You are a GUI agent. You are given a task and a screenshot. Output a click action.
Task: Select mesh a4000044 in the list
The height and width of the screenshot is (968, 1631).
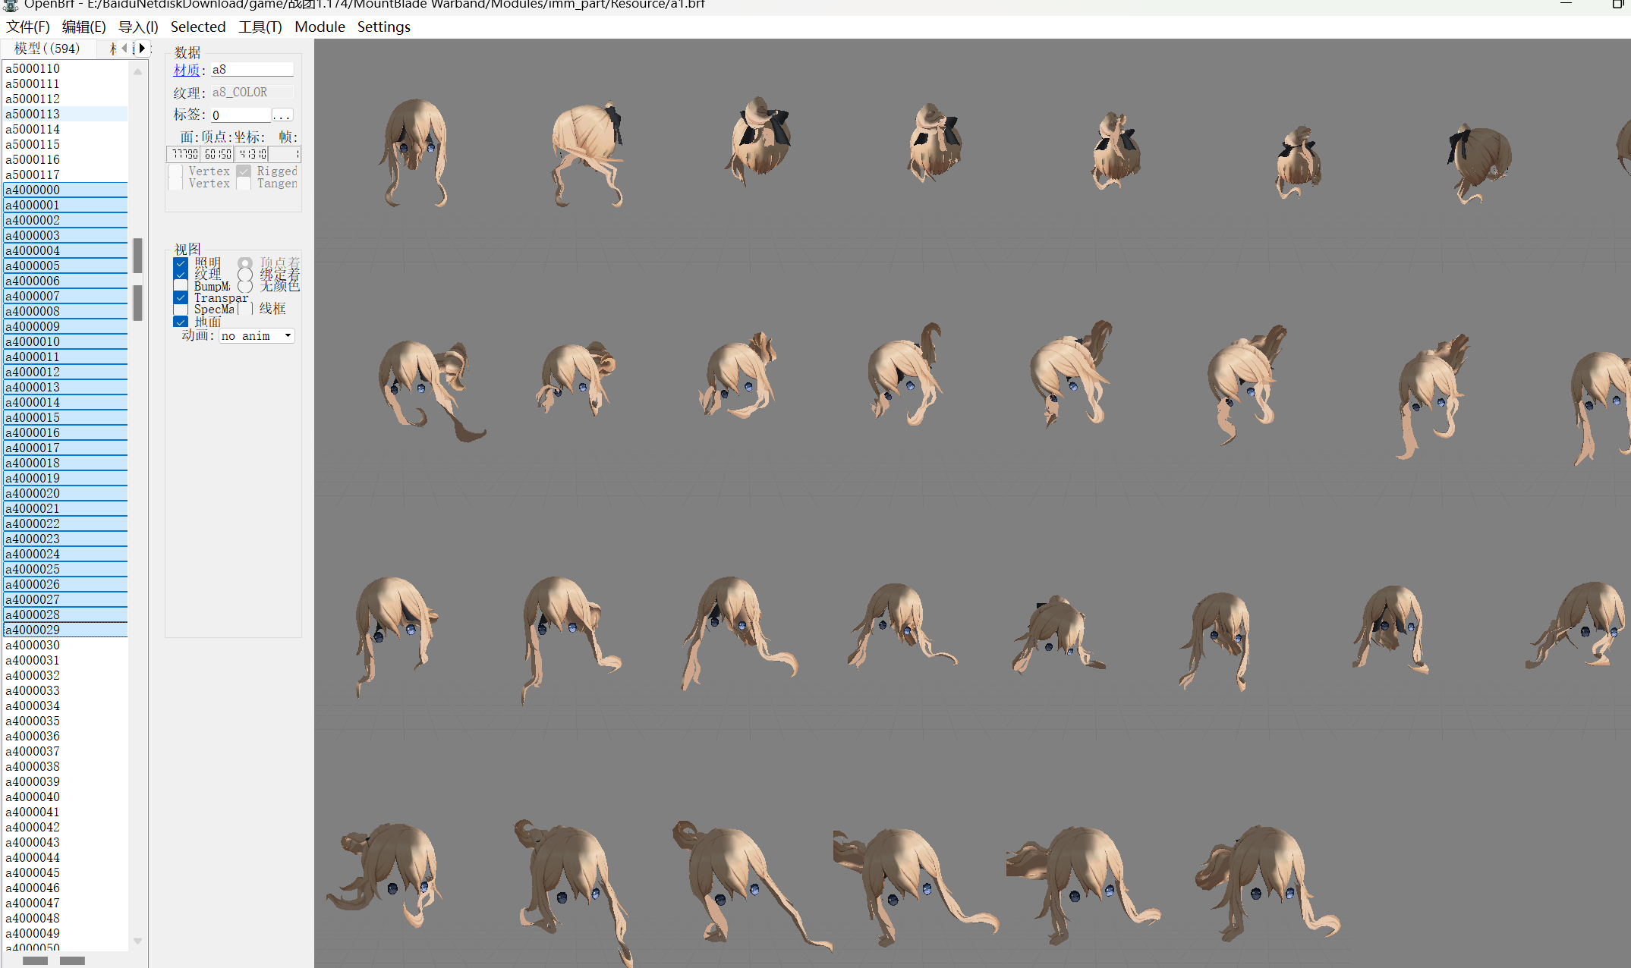point(65,857)
